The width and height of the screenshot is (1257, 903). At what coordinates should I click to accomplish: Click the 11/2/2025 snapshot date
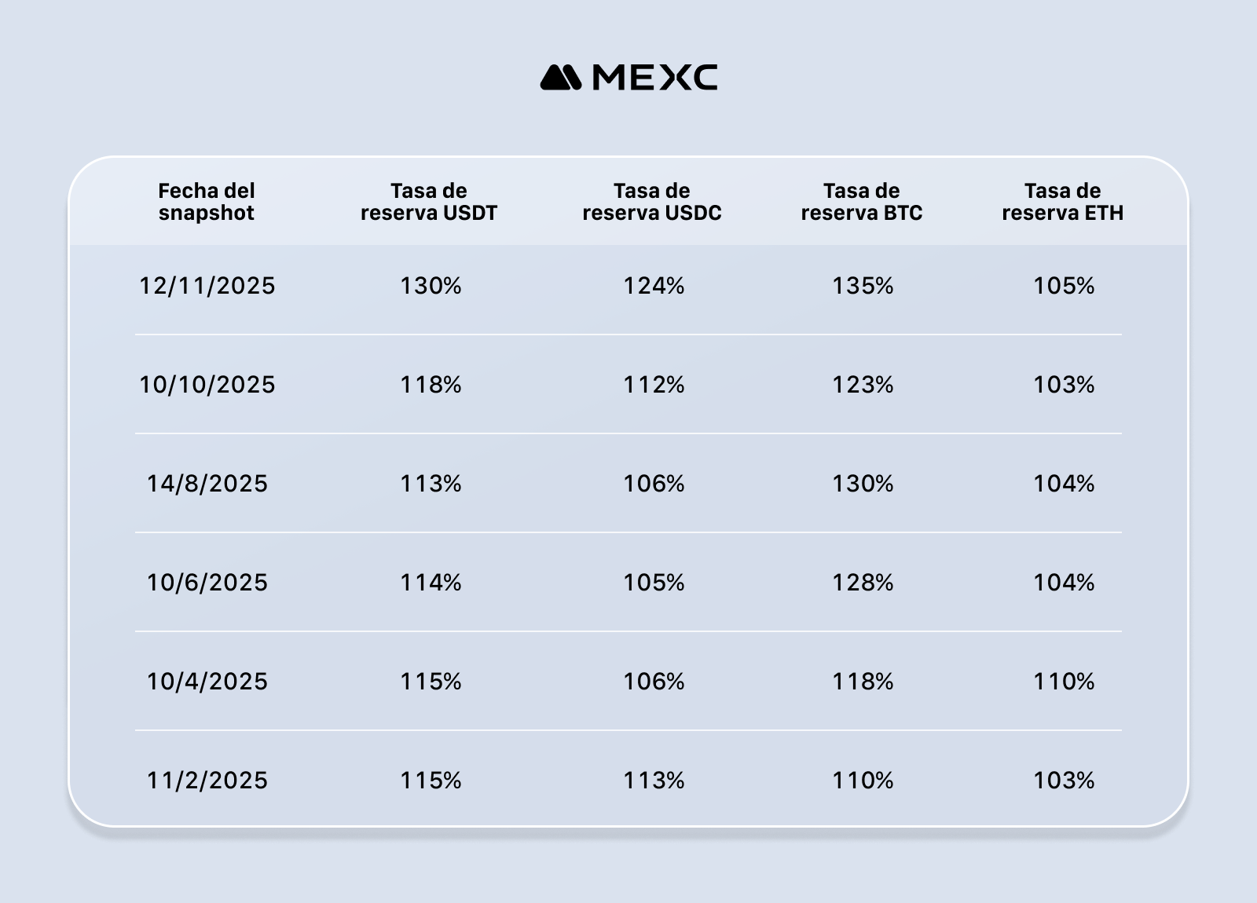coord(207,781)
